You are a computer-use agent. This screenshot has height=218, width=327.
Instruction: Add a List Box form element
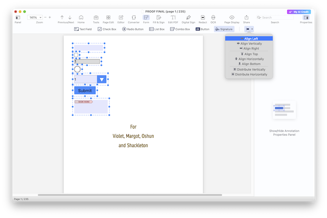coord(157,29)
